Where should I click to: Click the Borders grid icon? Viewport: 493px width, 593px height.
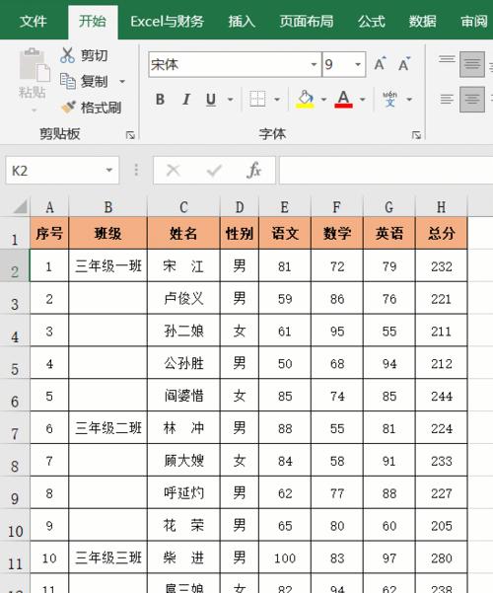[x=257, y=99]
